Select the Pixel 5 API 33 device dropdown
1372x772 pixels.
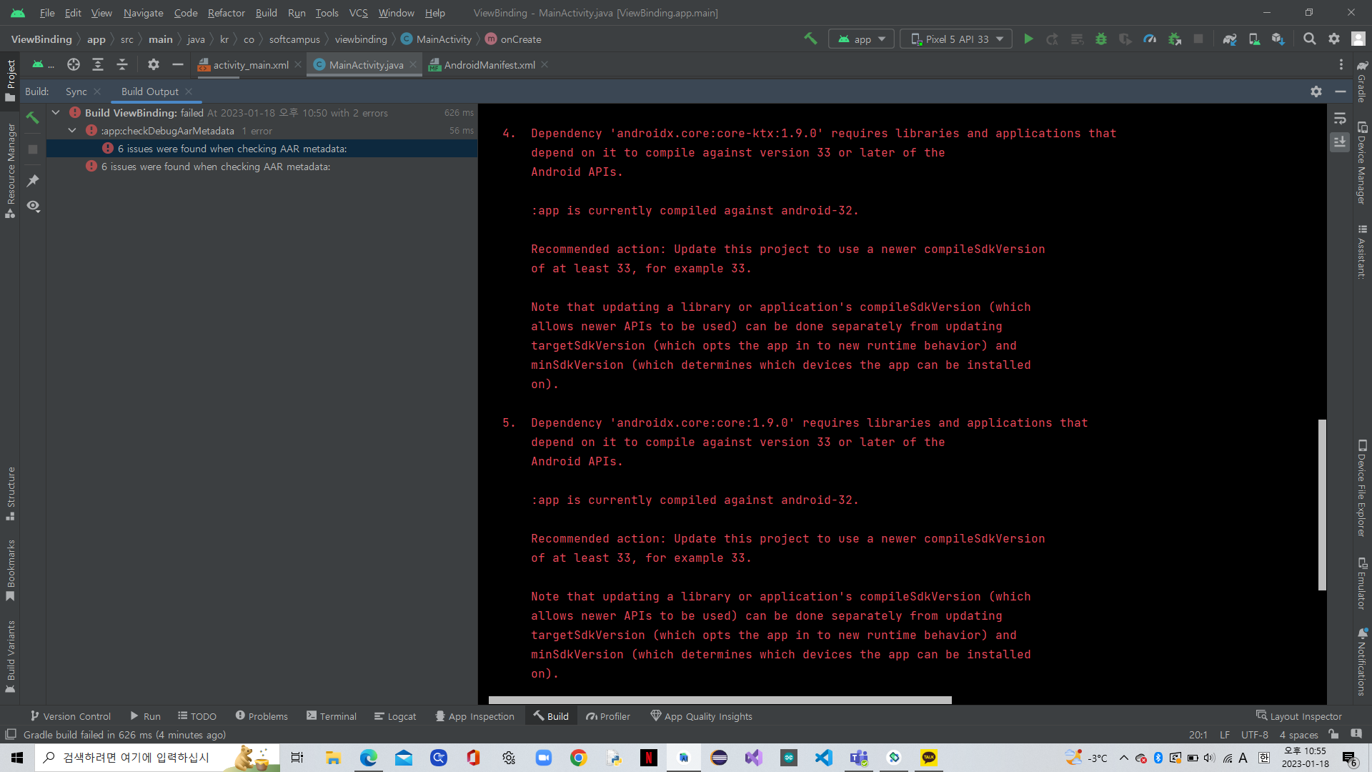pyautogui.click(x=955, y=39)
